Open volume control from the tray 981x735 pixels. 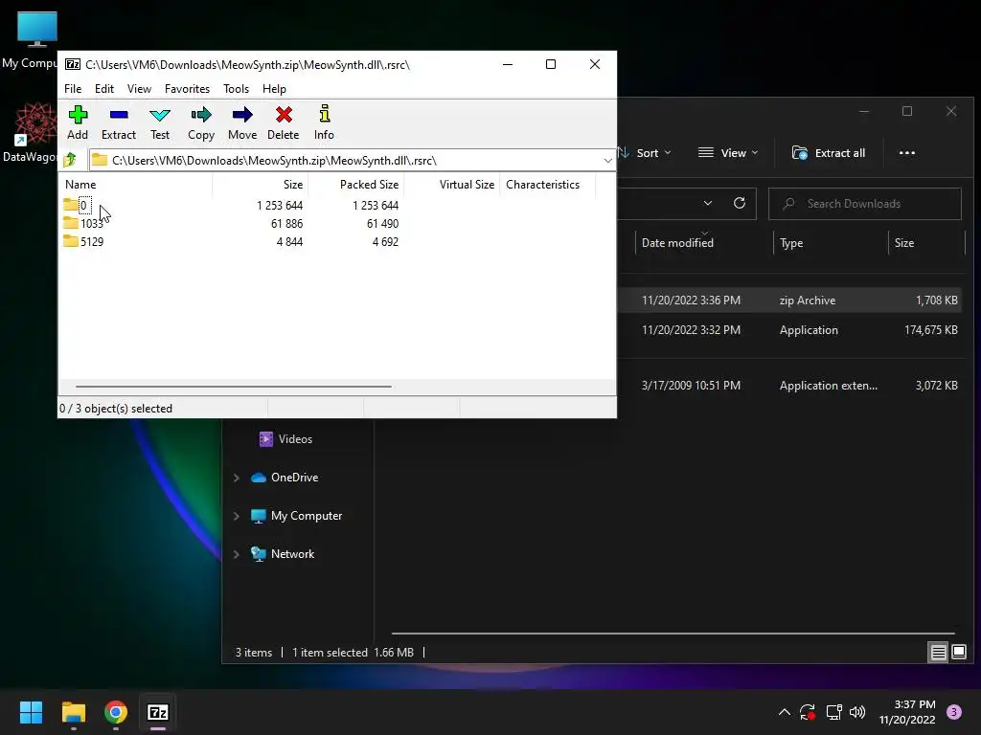(857, 712)
